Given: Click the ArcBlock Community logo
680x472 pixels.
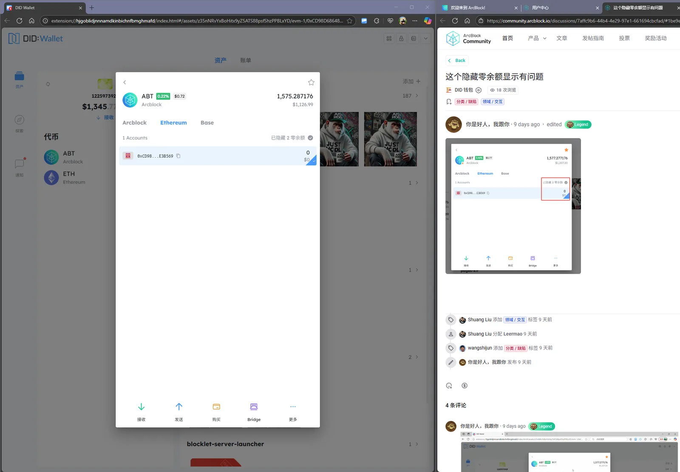Looking at the screenshot, I should coord(468,38).
